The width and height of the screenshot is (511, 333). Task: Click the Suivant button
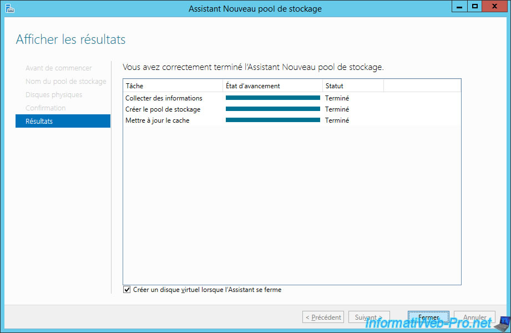click(x=369, y=317)
